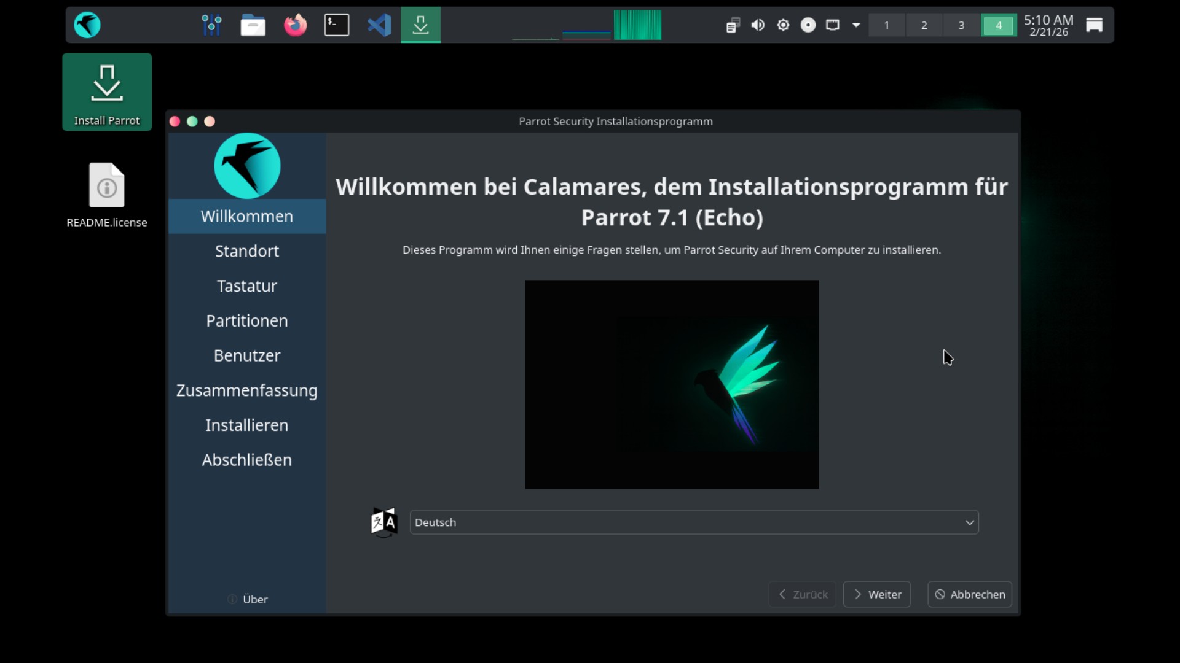
Task: Launch Firefox from the top panel
Action: 295,25
